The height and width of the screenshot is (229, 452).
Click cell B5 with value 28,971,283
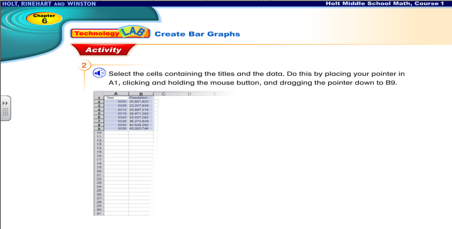tap(141, 114)
